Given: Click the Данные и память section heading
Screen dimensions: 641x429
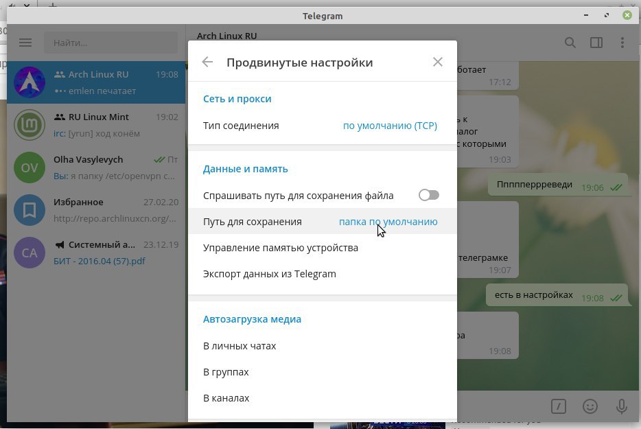Looking at the screenshot, I should (245, 169).
